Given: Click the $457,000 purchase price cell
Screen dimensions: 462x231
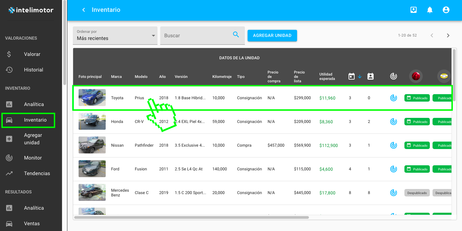Looking at the screenshot, I should point(276,145).
